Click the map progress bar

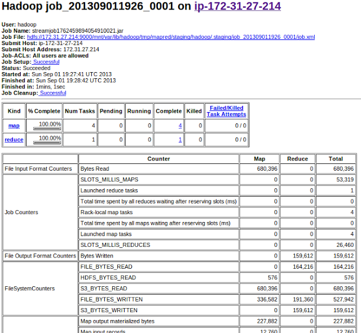point(47,128)
